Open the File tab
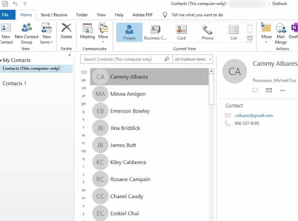The image size is (298, 221). [7, 15]
